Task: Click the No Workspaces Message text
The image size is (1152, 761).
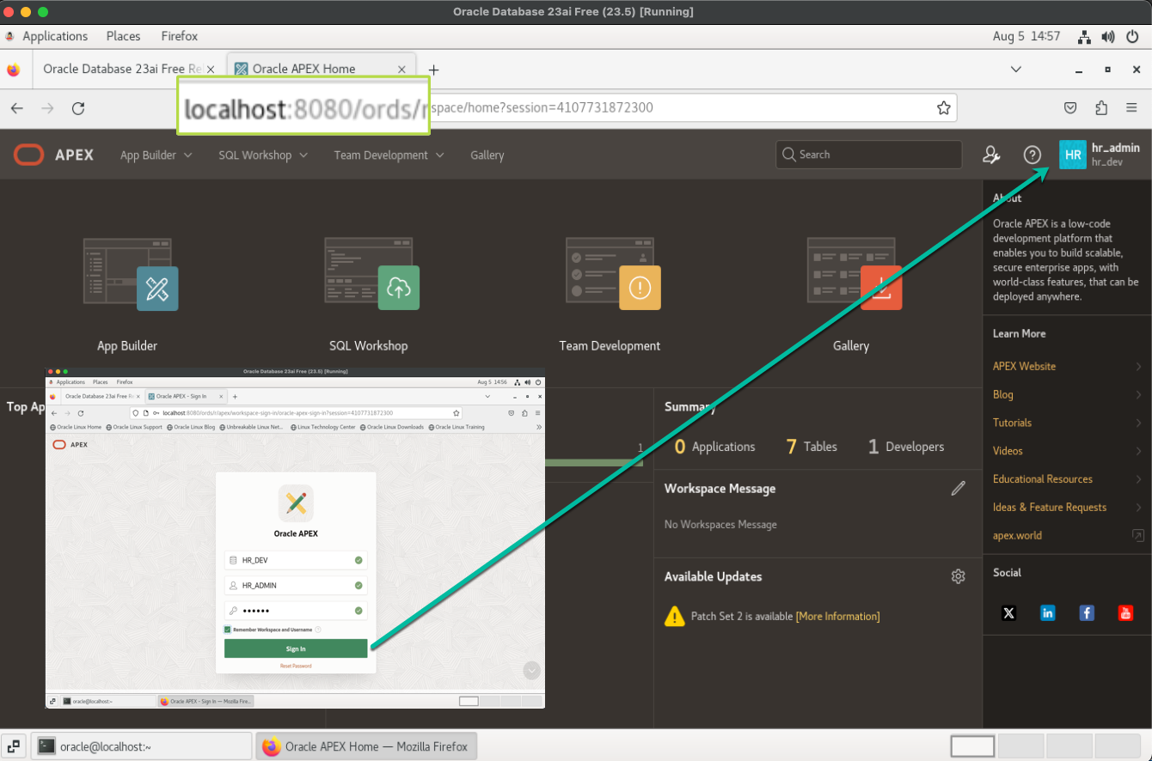Action: point(720,525)
